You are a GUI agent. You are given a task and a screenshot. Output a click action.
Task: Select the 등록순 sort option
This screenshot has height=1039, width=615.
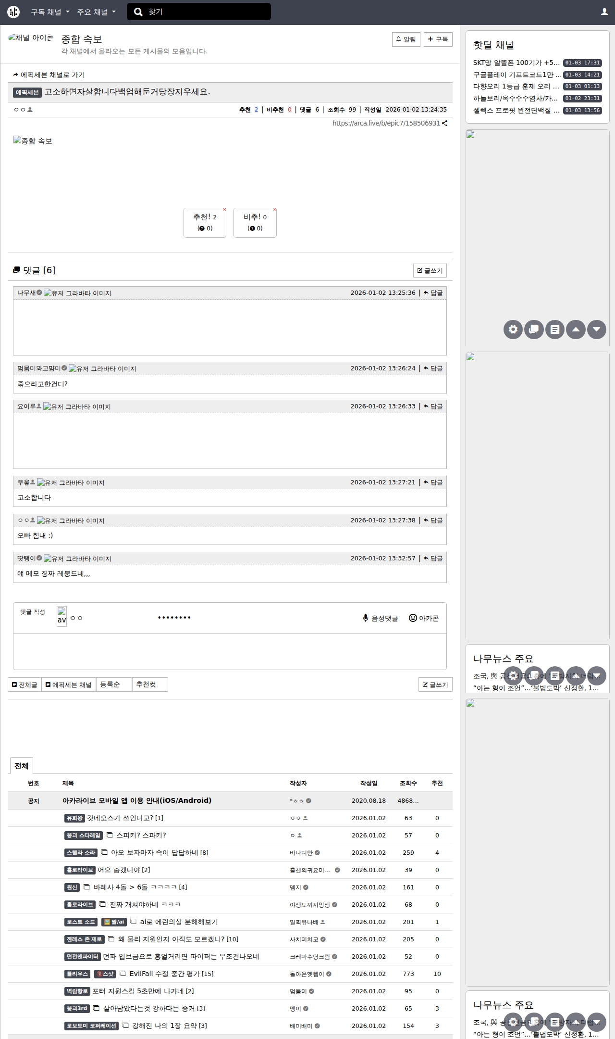114,684
